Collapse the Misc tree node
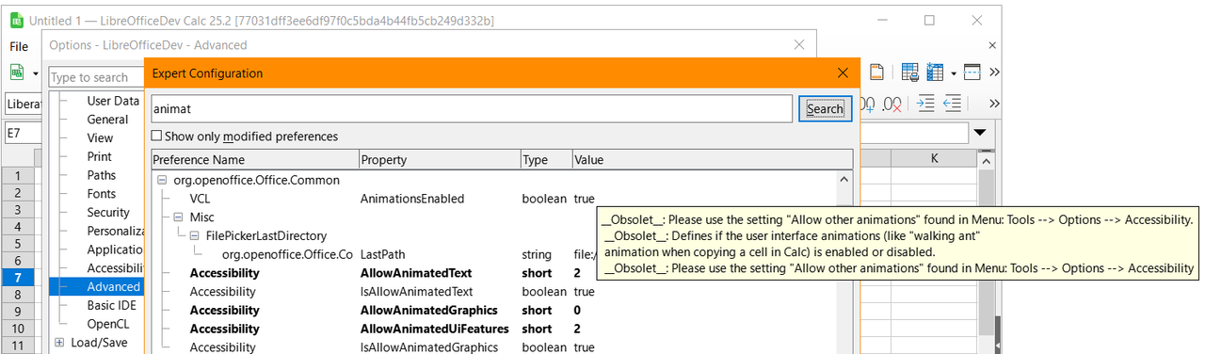This screenshot has height=354, width=1205. [178, 217]
